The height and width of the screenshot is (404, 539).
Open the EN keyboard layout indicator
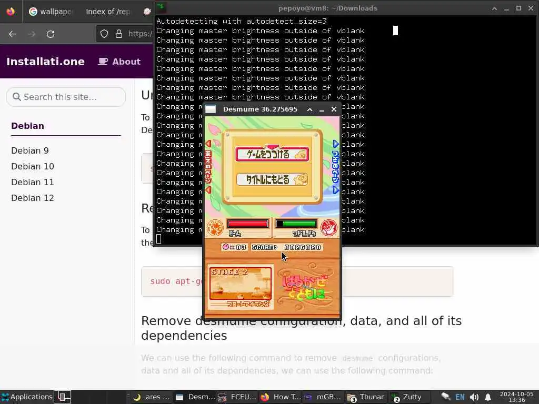pyautogui.click(x=460, y=397)
